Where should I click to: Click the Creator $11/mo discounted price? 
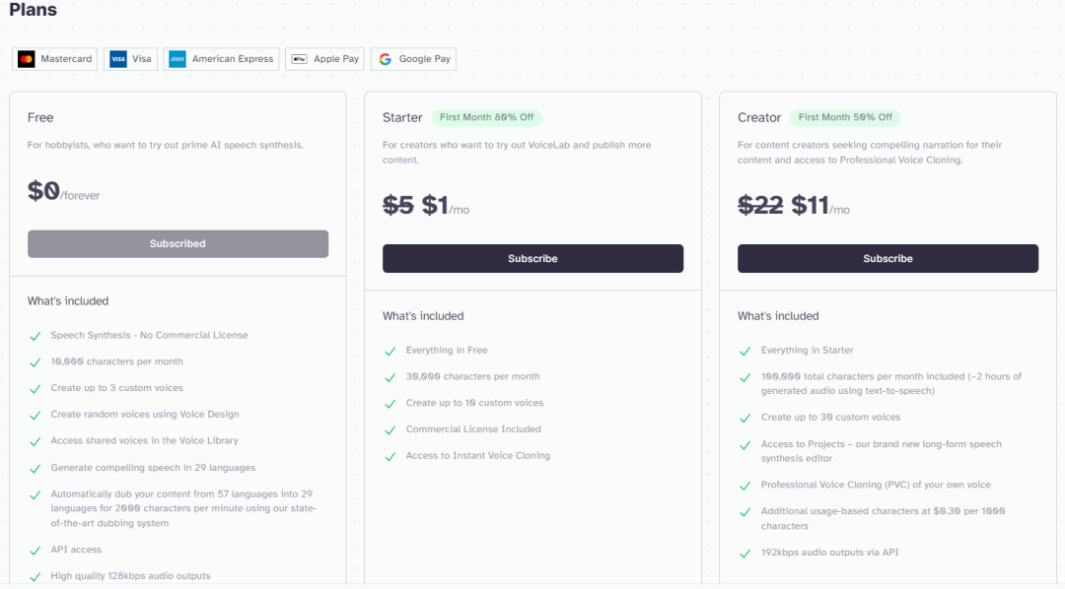point(818,206)
